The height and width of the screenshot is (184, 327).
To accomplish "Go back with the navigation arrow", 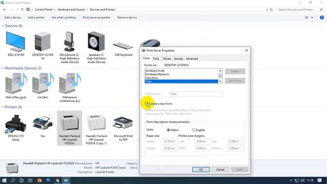I will click(x=5, y=10).
